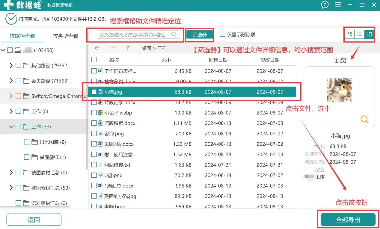Select the 桌面壁纸 (1) tree item

(x=53, y=157)
